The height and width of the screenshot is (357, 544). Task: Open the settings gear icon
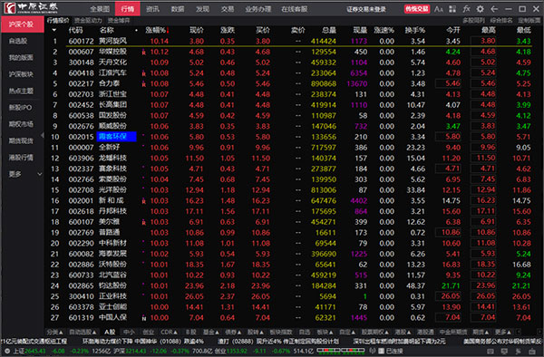pos(481,9)
